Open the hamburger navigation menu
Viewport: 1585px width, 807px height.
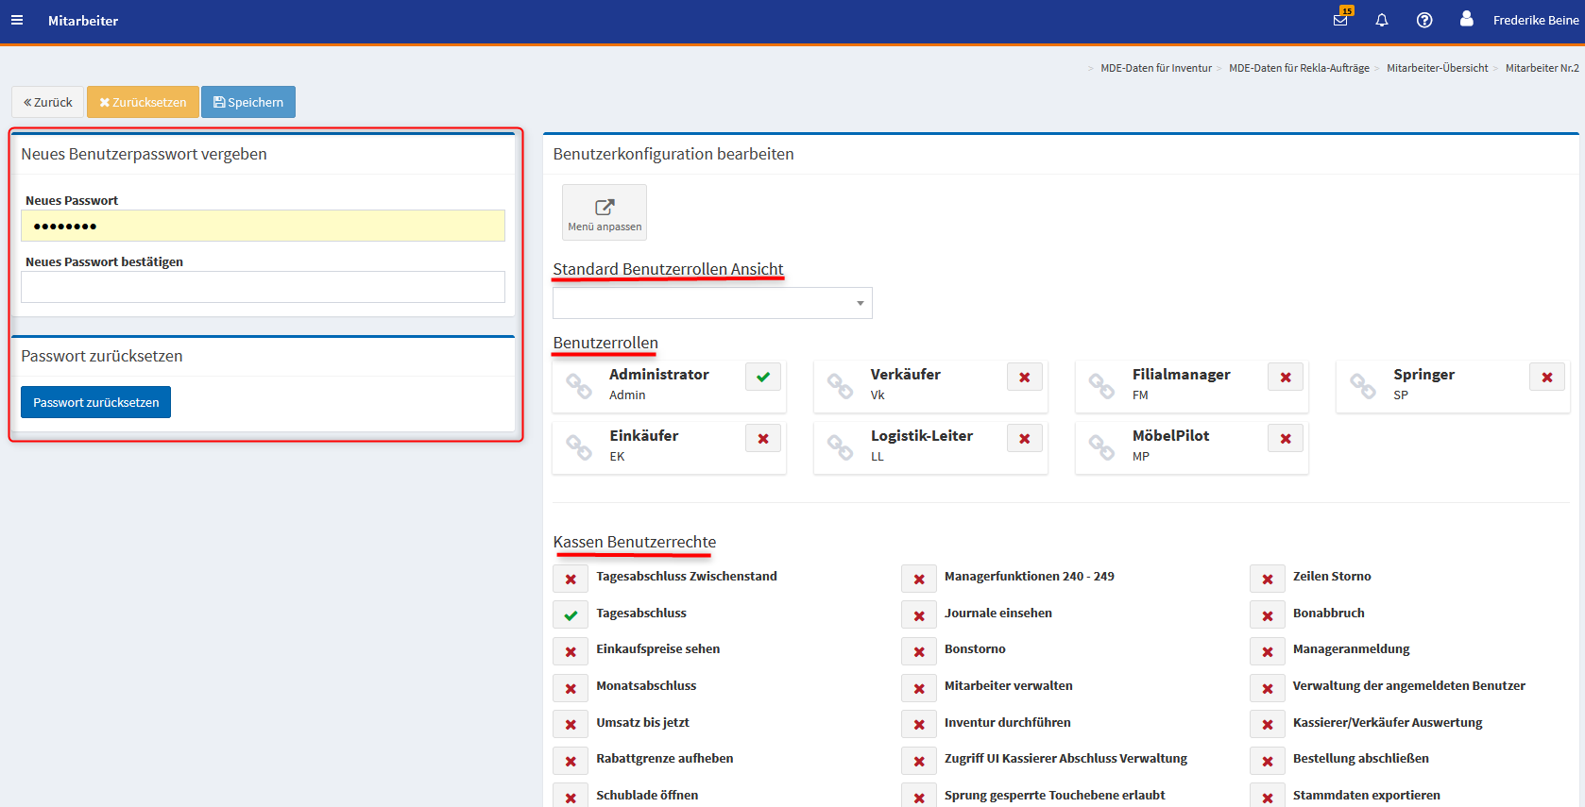(17, 20)
